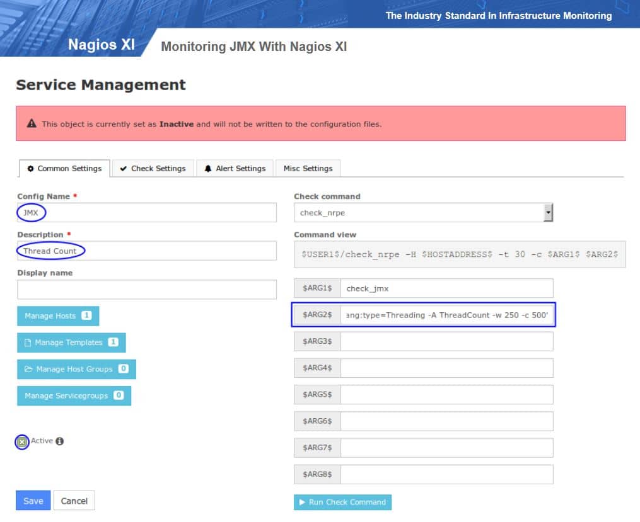Click the Service Management heading

(x=101, y=85)
